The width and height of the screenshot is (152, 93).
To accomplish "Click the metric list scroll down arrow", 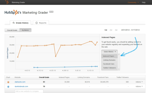I will pos(119,69).
